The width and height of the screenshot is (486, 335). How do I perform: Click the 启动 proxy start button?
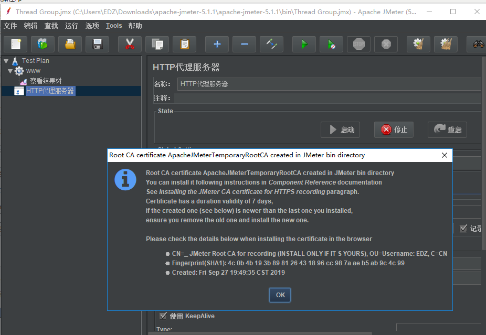[x=340, y=129]
